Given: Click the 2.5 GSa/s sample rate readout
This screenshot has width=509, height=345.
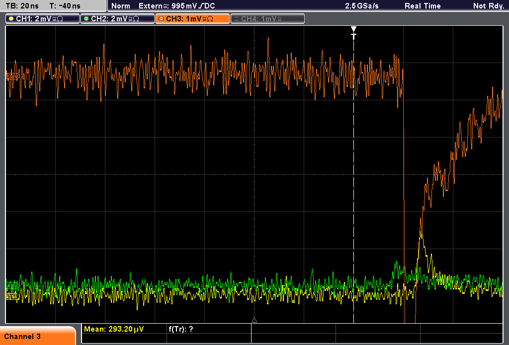Looking at the screenshot, I should (362, 6).
